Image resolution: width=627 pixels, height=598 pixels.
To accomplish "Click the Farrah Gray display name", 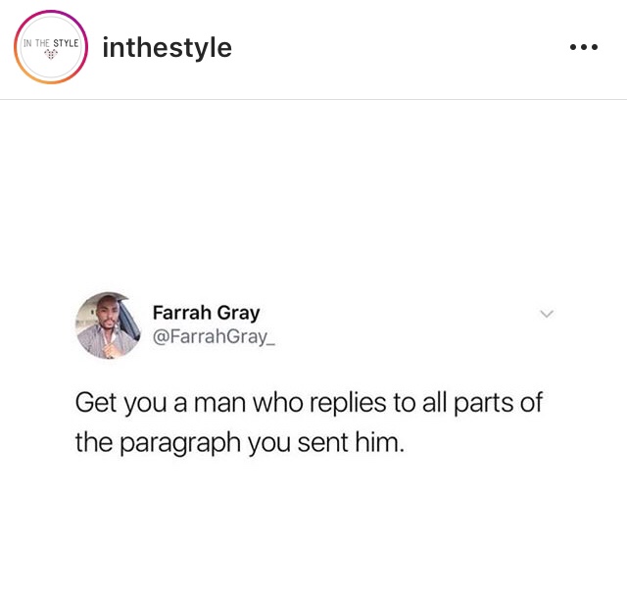I will 207,313.
